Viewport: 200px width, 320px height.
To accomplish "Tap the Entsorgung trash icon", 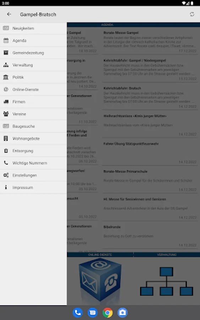I will click(x=6, y=151).
